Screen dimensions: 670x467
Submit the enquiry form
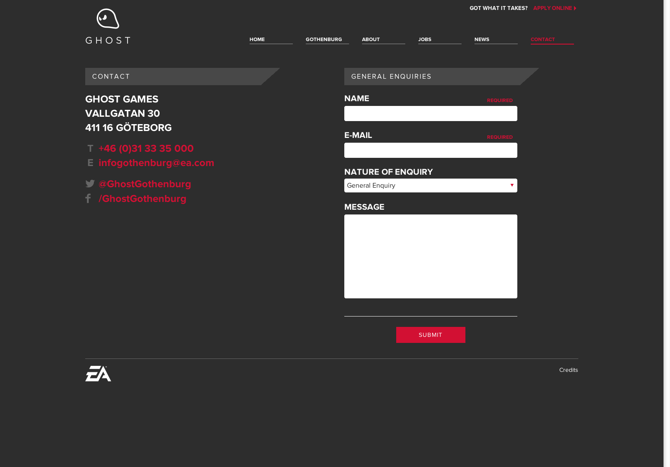click(430, 335)
